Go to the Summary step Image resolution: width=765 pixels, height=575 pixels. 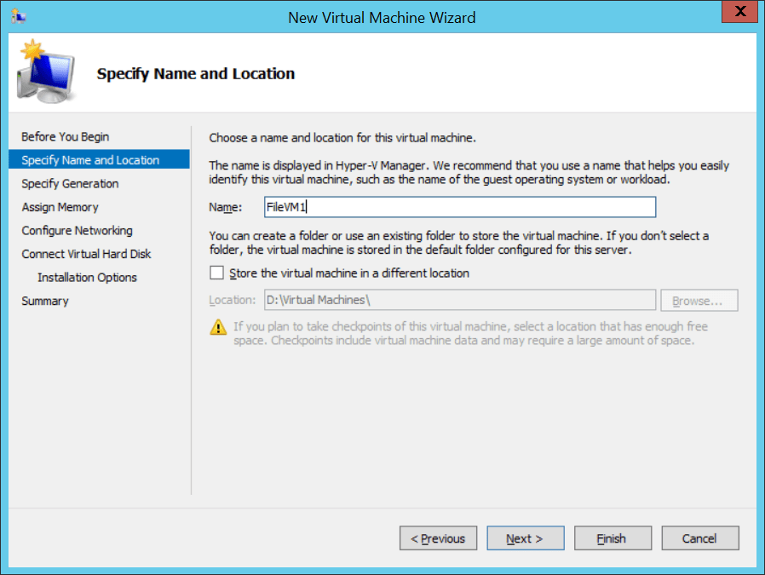coord(45,301)
